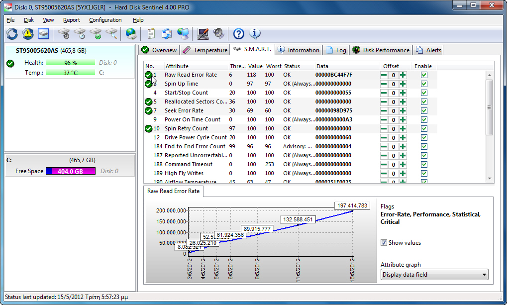Click the globe with disk toolbar icon
Screen dimensions: 507x305
(131, 34)
